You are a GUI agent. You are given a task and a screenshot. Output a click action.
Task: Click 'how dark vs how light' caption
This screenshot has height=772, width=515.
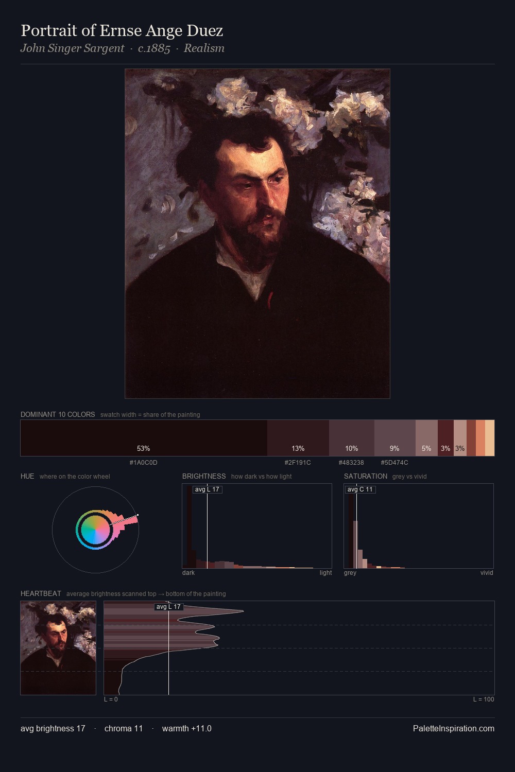point(262,477)
